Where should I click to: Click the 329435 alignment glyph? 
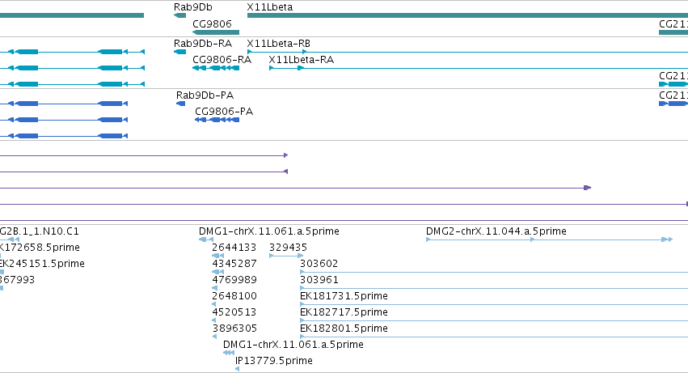coord(286,256)
